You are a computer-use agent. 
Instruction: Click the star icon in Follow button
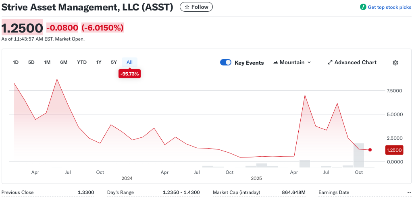tap(187, 7)
